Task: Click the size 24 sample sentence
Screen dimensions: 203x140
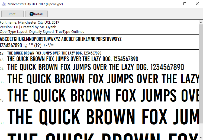Action: (96, 67)
